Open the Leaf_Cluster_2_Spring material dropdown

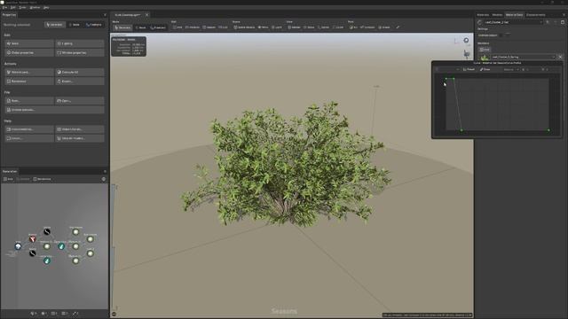point(523,57)
